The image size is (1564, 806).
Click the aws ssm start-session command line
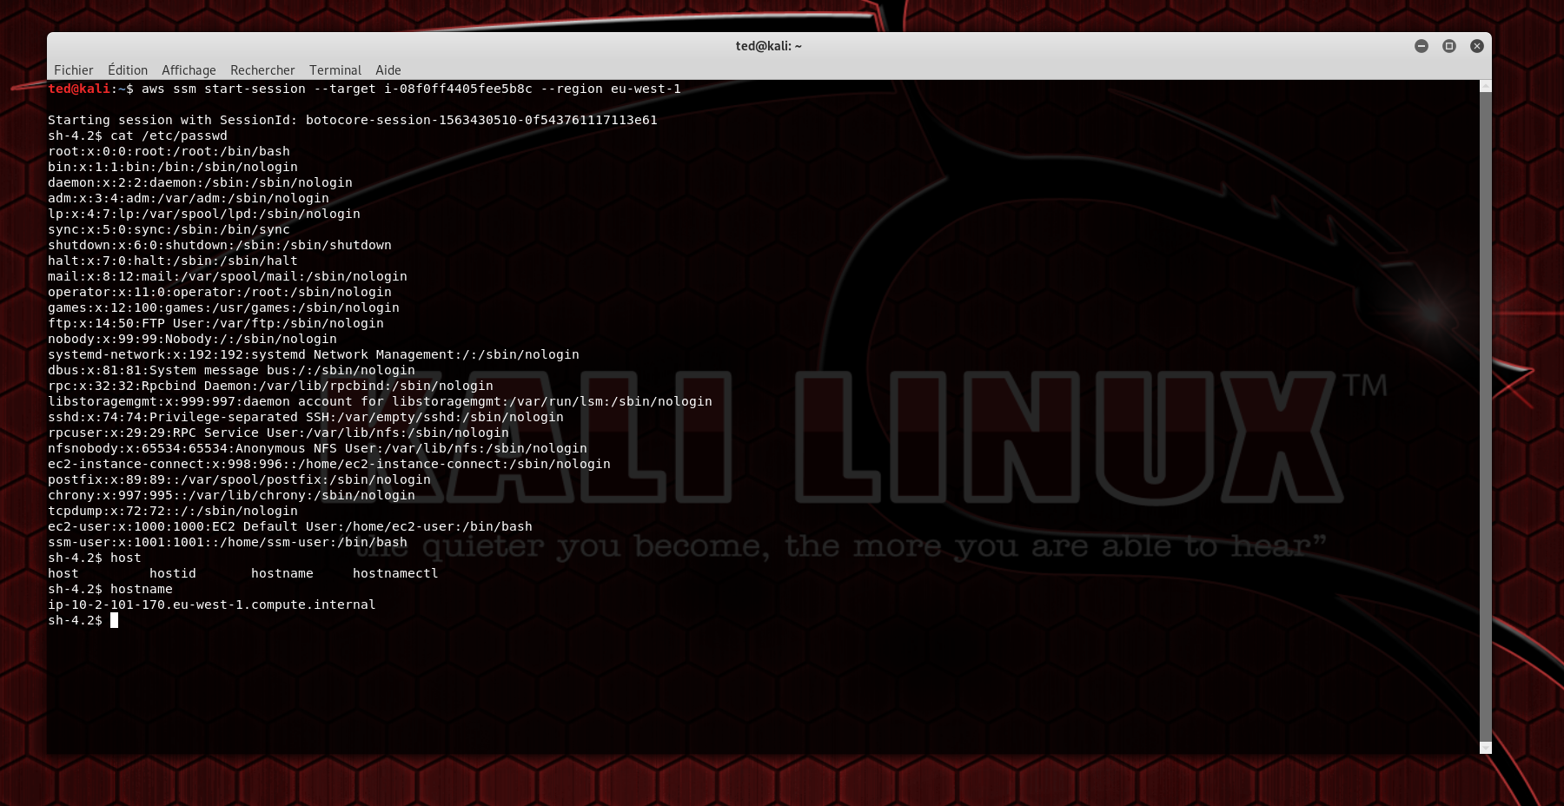364,89
